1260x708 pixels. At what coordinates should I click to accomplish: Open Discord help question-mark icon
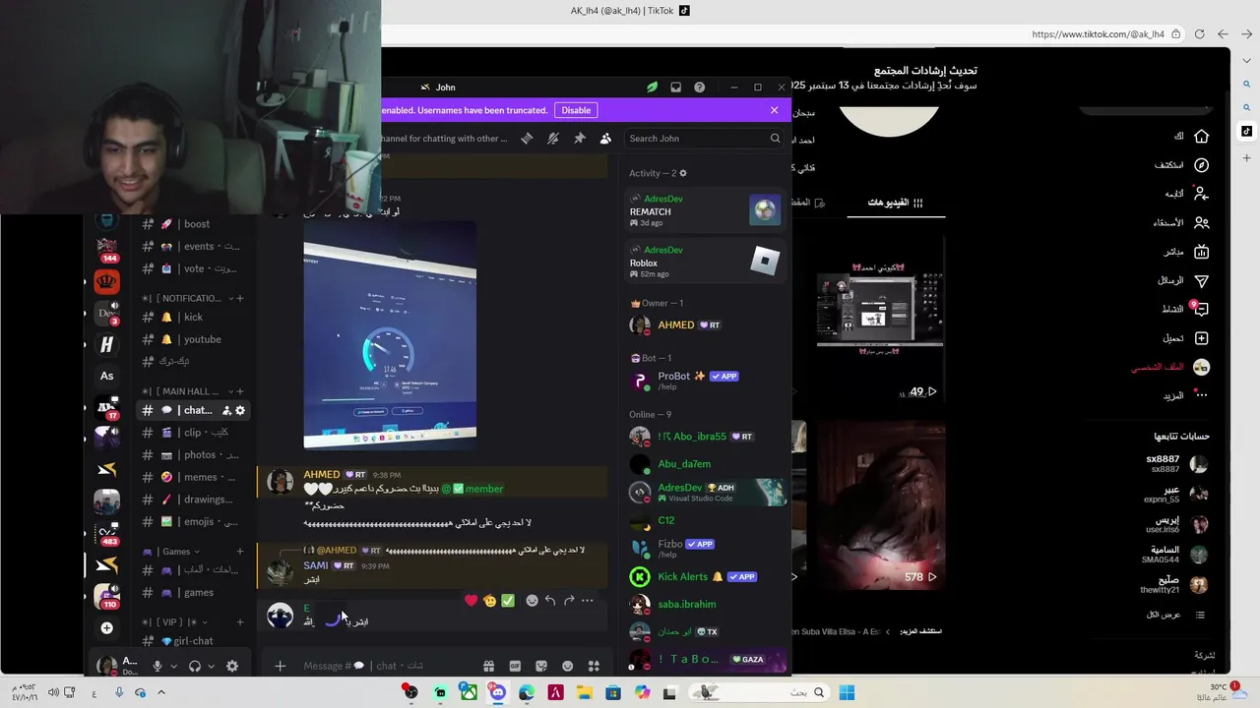[699, 88]
